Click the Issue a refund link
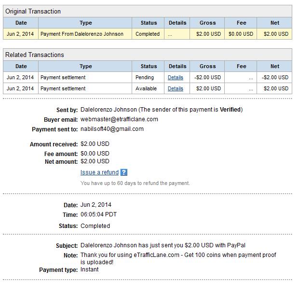299x284 pixels. (99, 172)
